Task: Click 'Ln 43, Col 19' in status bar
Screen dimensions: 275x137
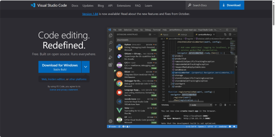Action: (191, 127)
